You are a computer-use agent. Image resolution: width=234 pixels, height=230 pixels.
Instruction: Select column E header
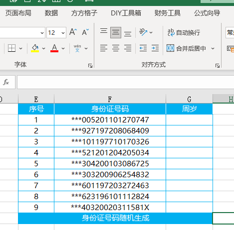pos(36,99)
